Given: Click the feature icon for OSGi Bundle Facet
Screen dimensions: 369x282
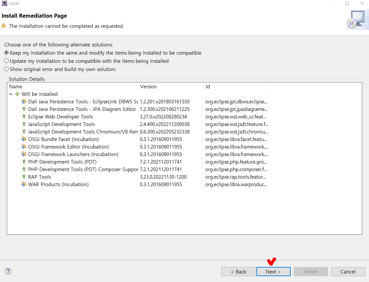Looking at the screenshot, I should (24, 139).
